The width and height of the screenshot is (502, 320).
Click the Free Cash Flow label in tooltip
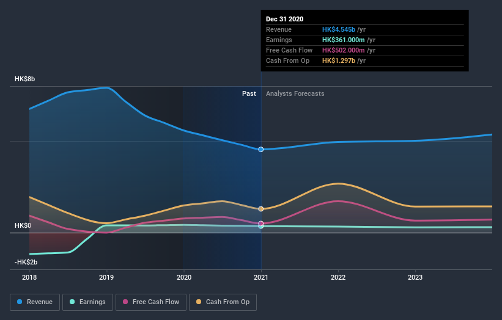(x=289, y=50)
